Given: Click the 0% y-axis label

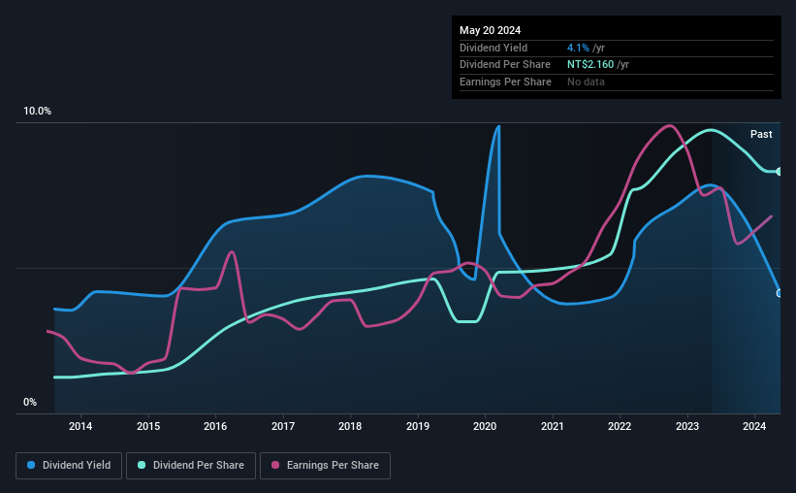Looking at the screenshot, I should [x=30, y=402].
